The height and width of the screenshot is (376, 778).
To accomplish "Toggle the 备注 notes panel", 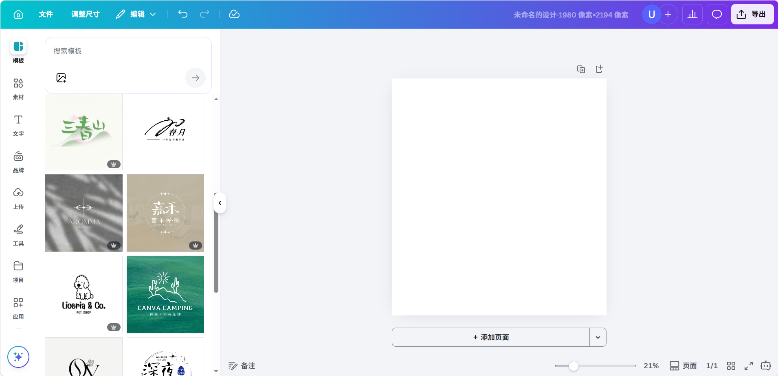I will coord(242,366).
